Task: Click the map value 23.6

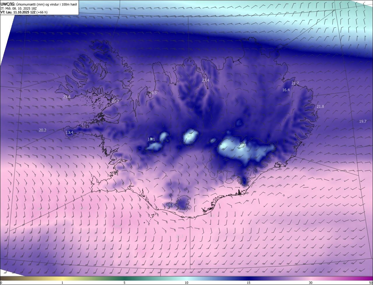Action: [x=67, y=97]
